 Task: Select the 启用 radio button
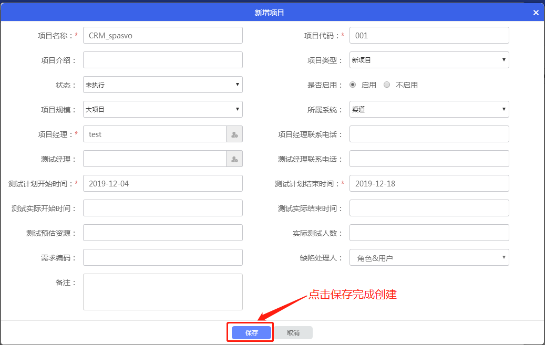point(353,85)
